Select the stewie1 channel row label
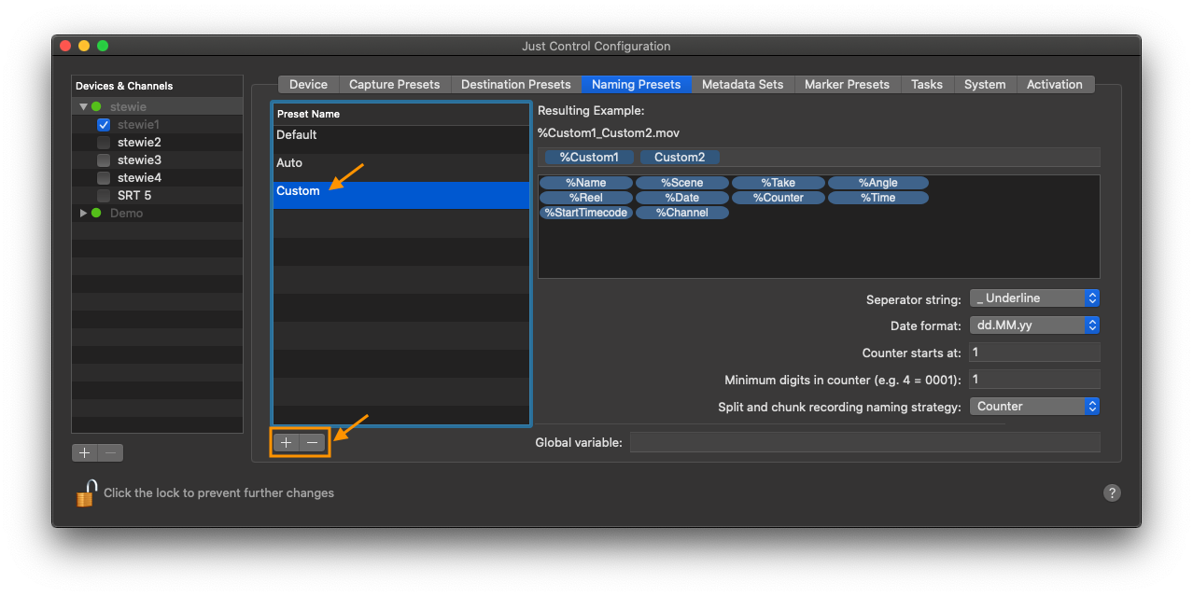This screenshot has width=1193, height=596. [138, 124]
